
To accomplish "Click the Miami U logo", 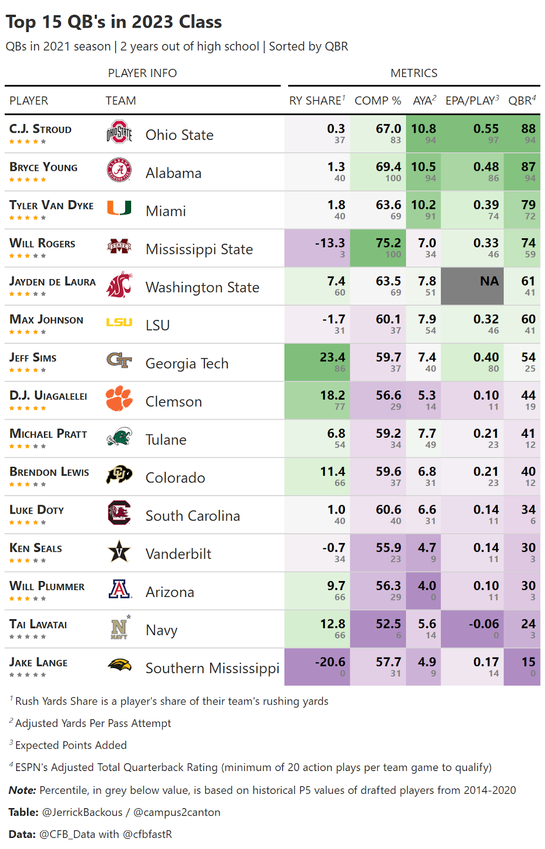I will point(119,208).
